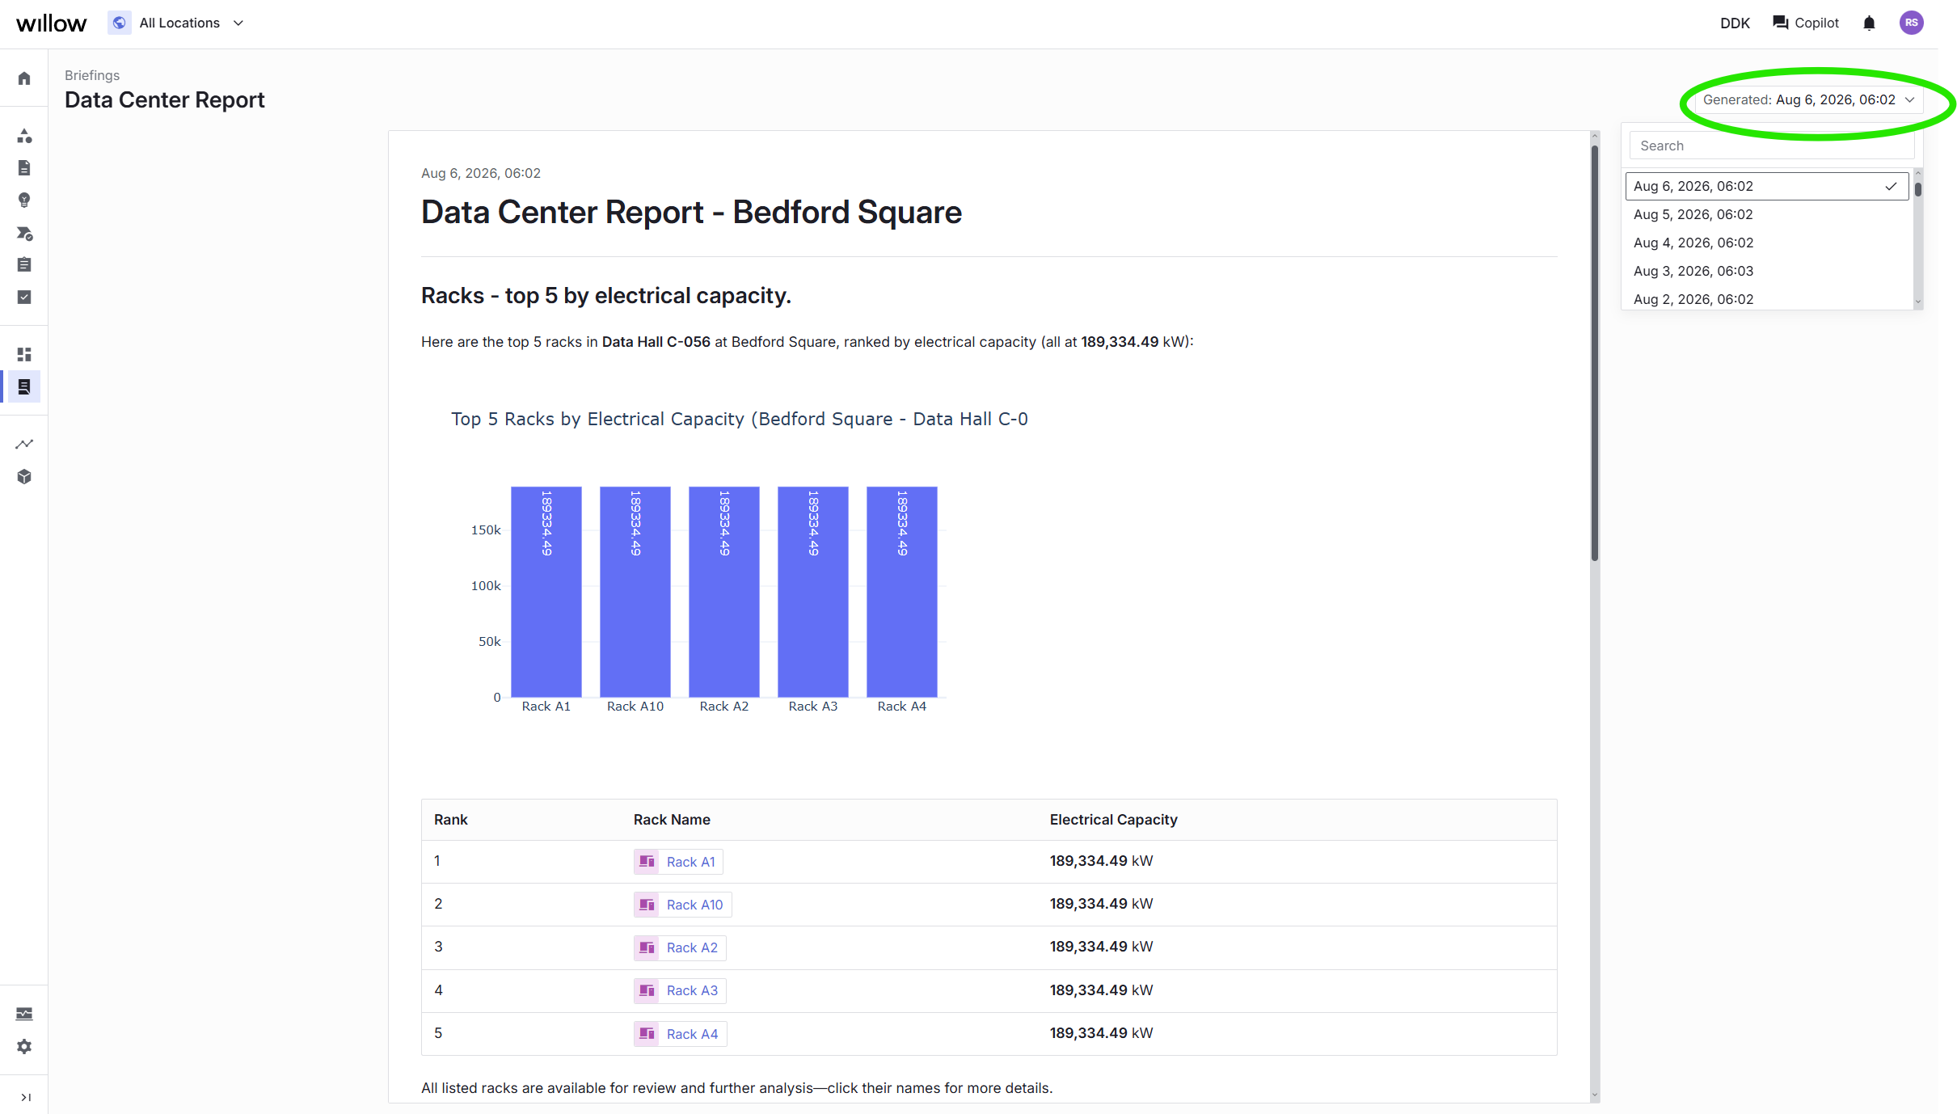Click the date Search field
Viewport: 1957px width, 1114px height.
[x=1772, y=146]
